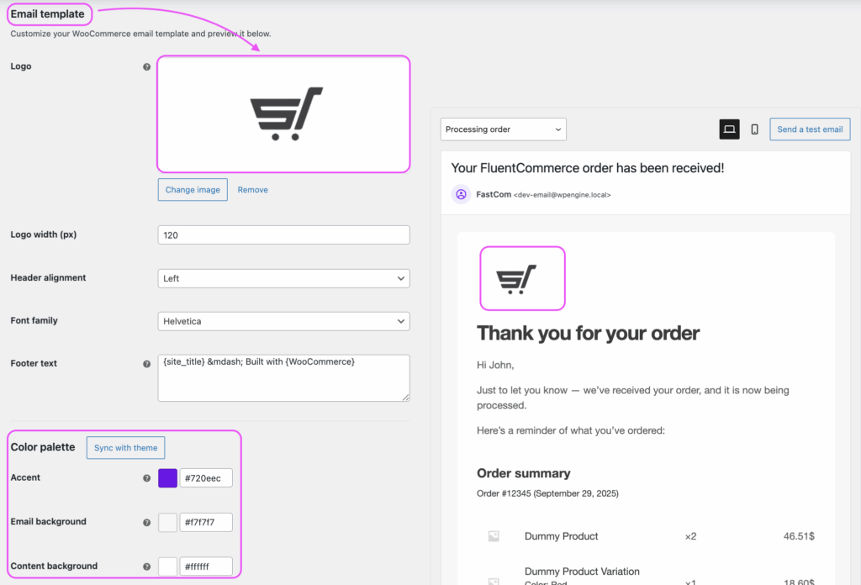Viewport: 861px width, 585px height.
Task: Click the Content background help icon
Action: [147, 567]
